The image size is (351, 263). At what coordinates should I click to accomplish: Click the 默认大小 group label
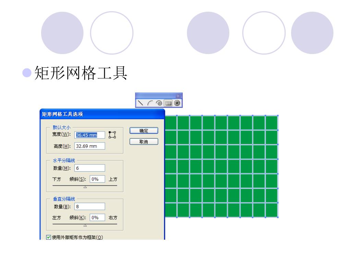click(62, 127)
